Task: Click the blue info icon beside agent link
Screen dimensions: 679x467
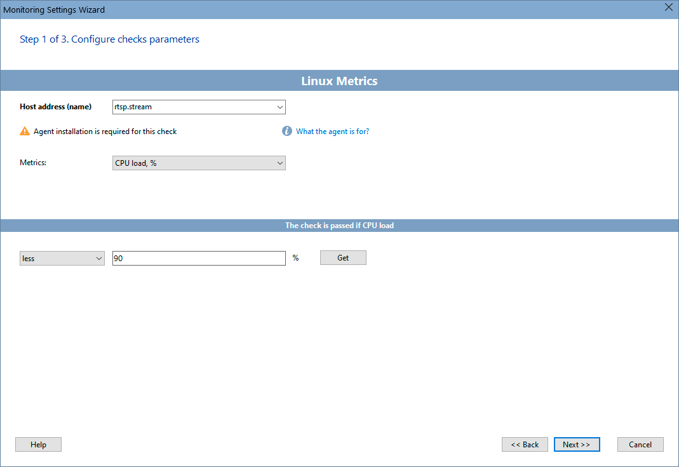Action: 286,131
